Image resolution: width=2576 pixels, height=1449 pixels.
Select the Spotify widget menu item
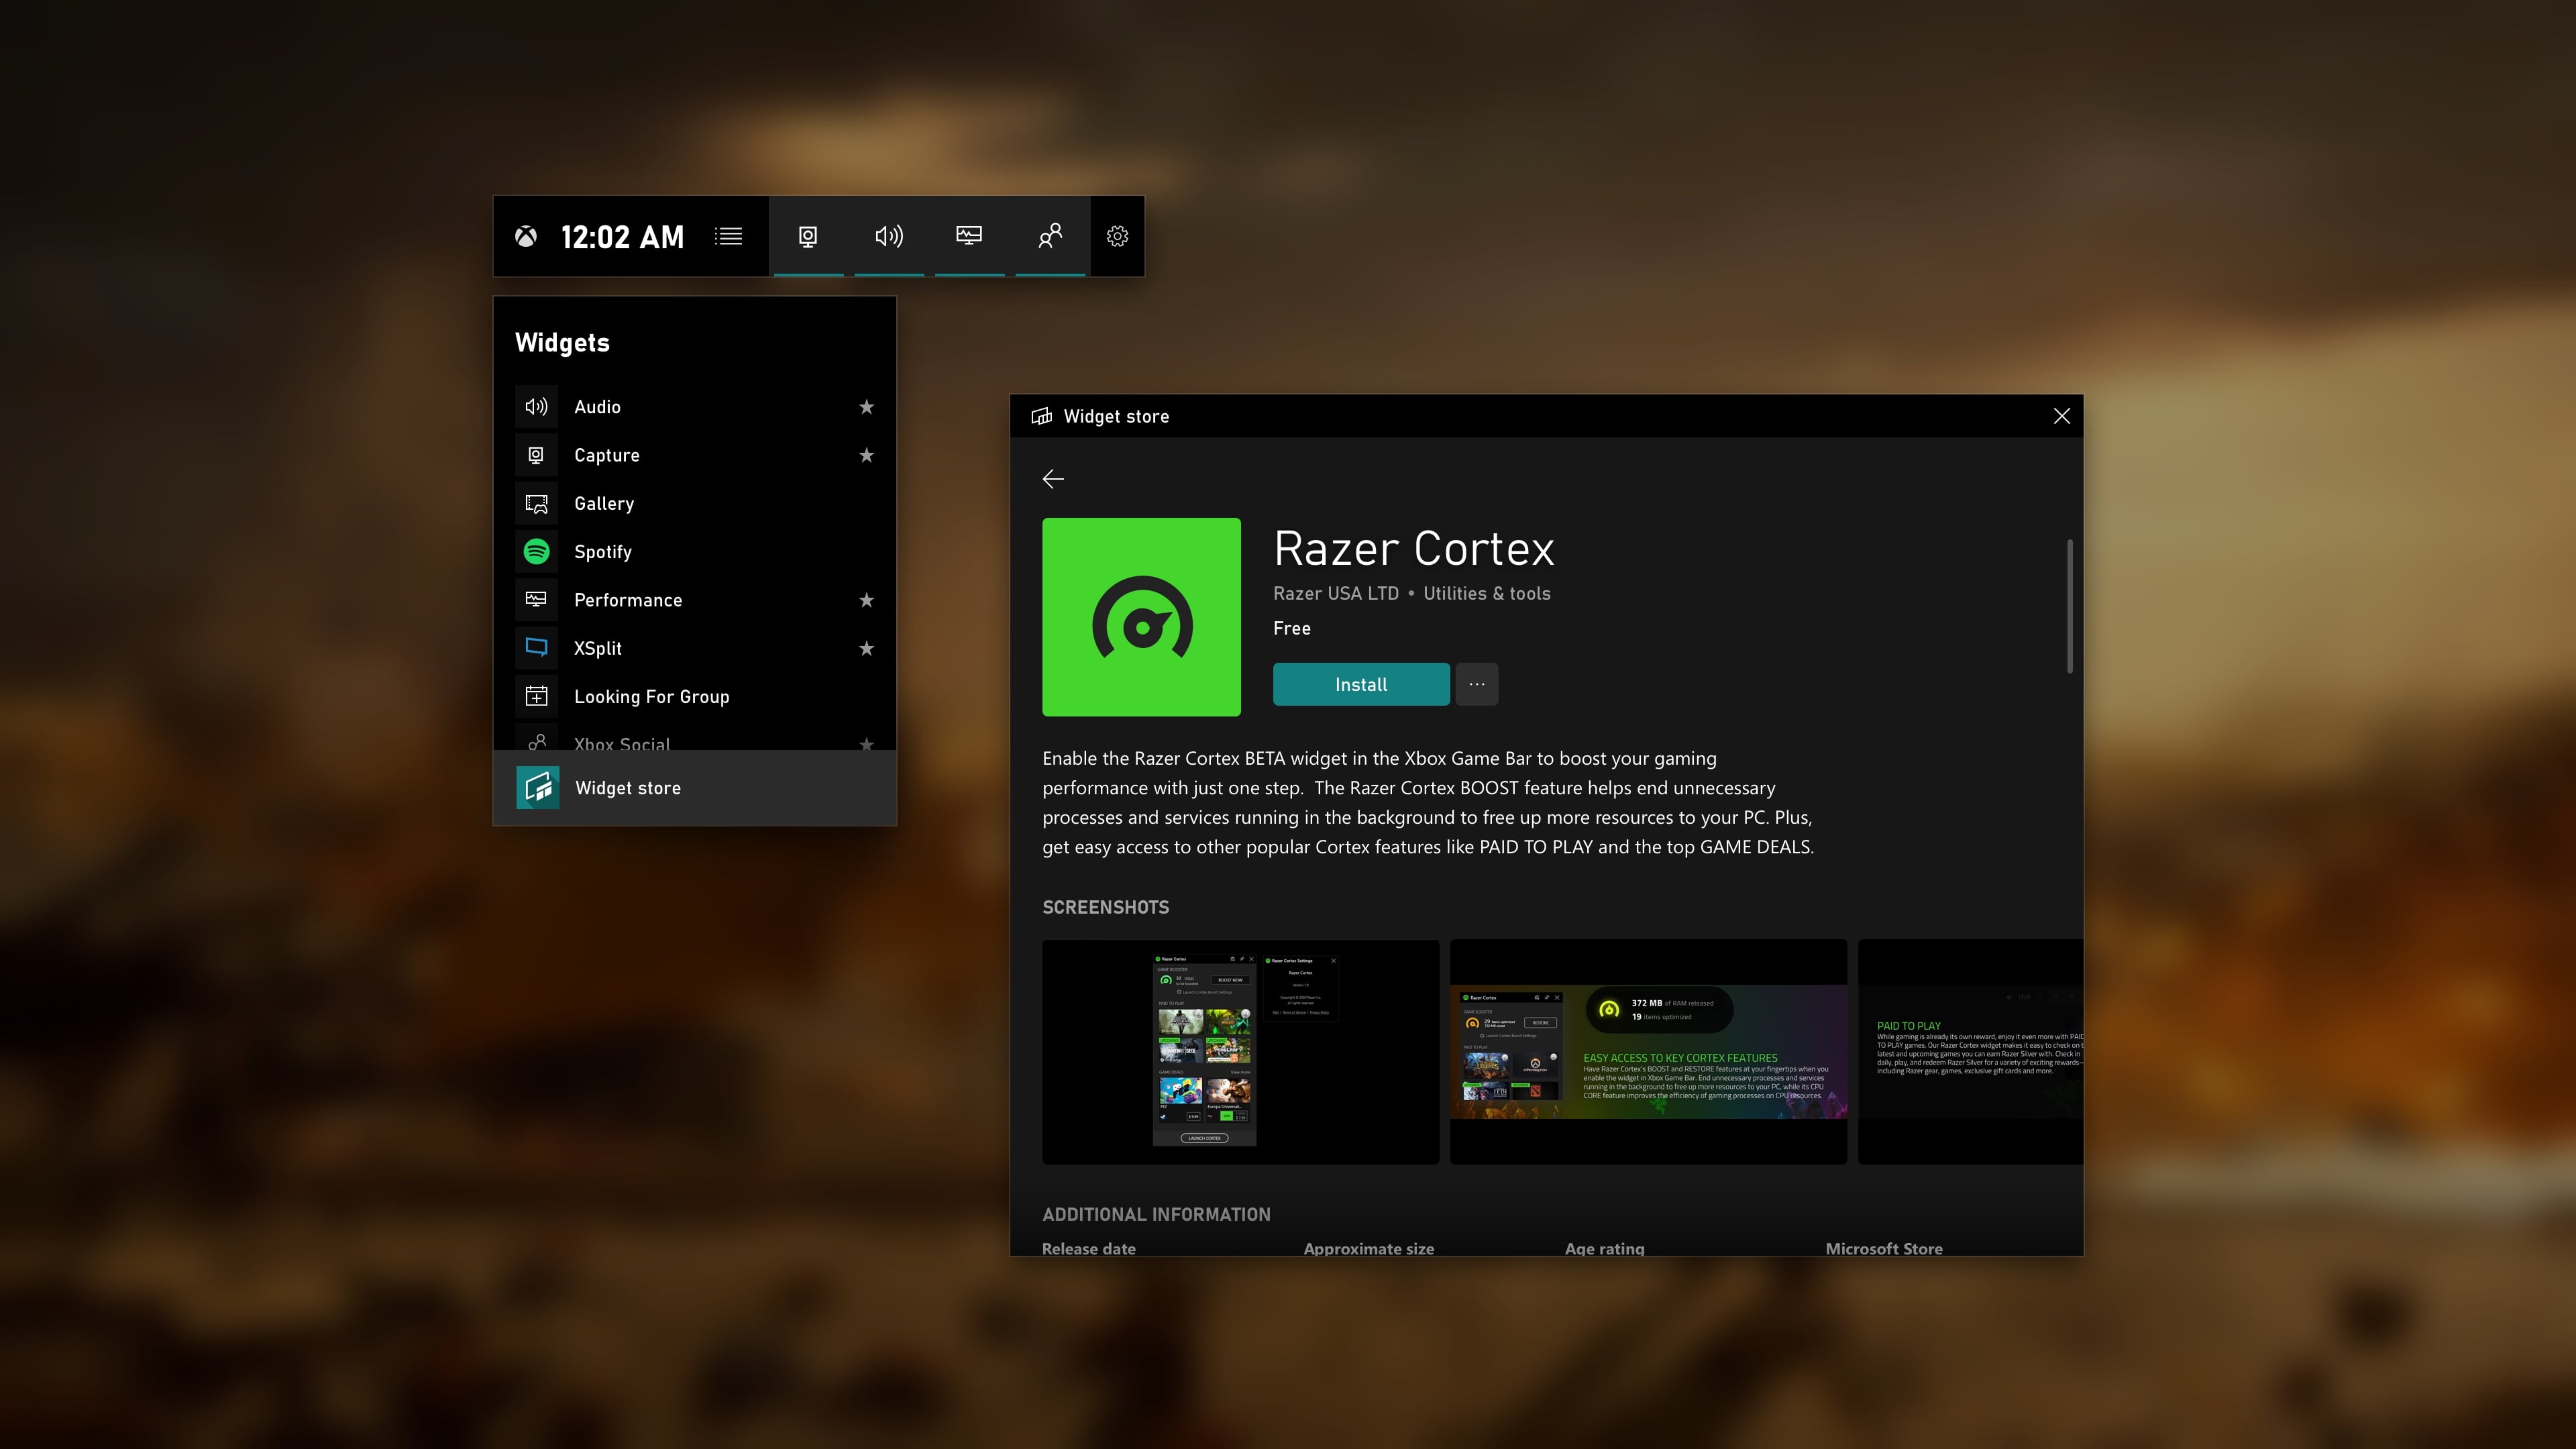click(x=602, y=550)
